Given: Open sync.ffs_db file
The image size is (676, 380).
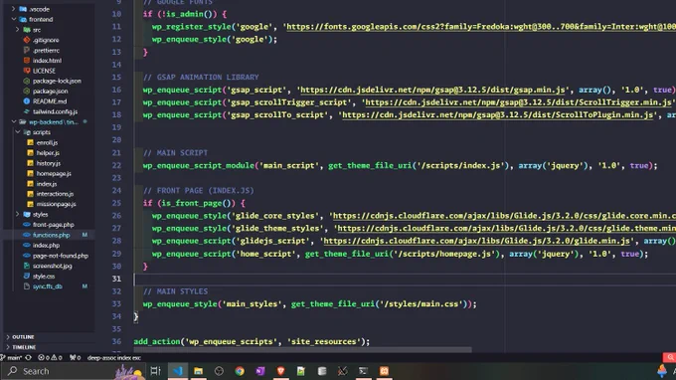Looking at the screenshot, I should [x=48, y=286].
